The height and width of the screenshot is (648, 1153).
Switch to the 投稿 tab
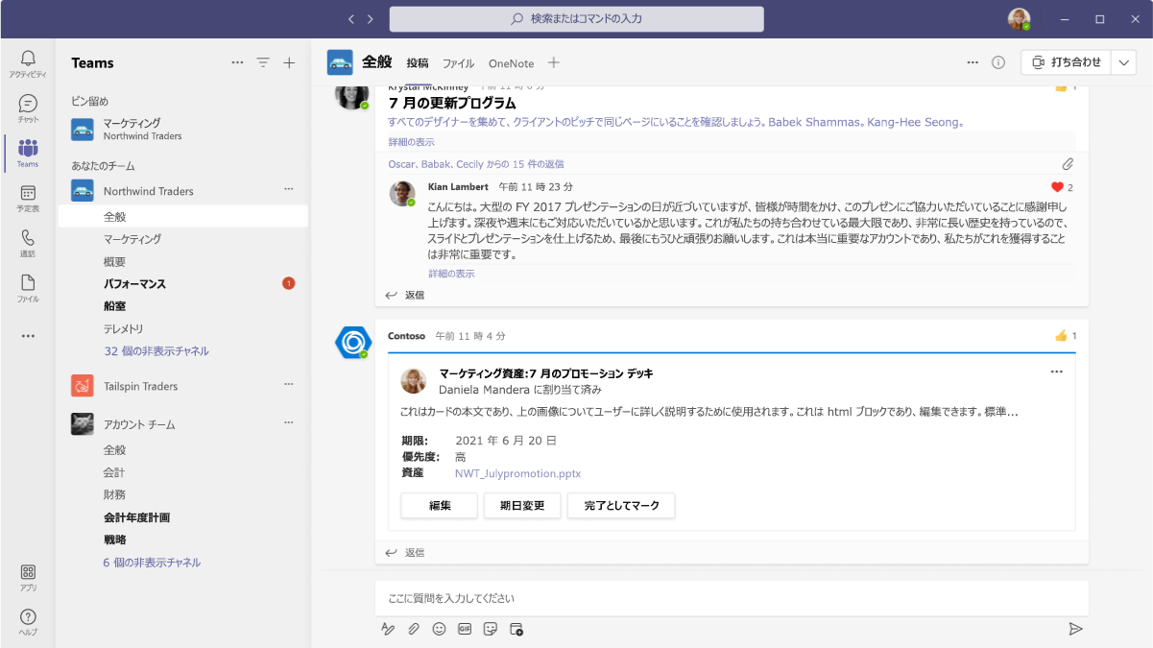pyautogui.click(x=418, y=63)
